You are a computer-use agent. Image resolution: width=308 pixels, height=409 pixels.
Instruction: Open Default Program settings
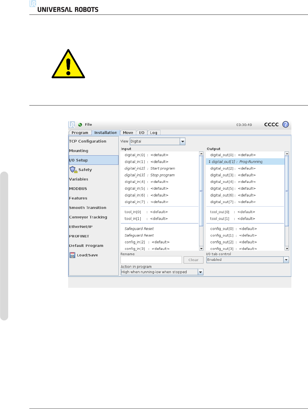pyautogui.click(x=94, y=246)
